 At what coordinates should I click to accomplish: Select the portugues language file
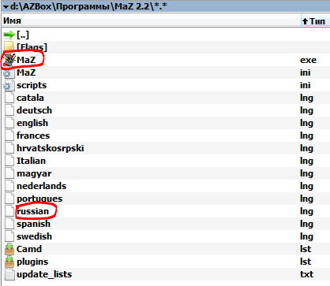39,199
